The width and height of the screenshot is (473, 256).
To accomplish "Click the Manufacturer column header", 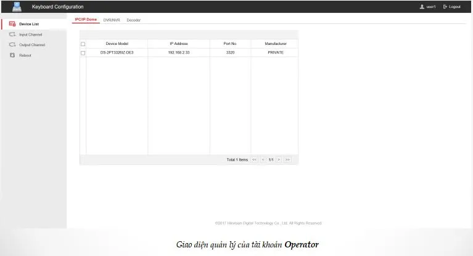I will click(276, 44).
